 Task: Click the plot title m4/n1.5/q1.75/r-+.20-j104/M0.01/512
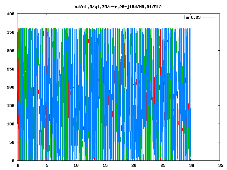click(118, 7)
